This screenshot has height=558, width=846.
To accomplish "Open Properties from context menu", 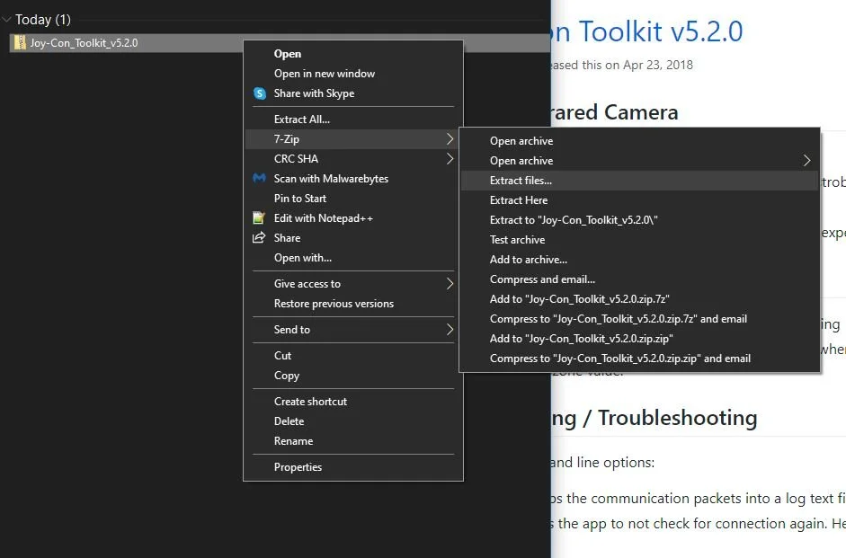I will [x=353, y=467].
